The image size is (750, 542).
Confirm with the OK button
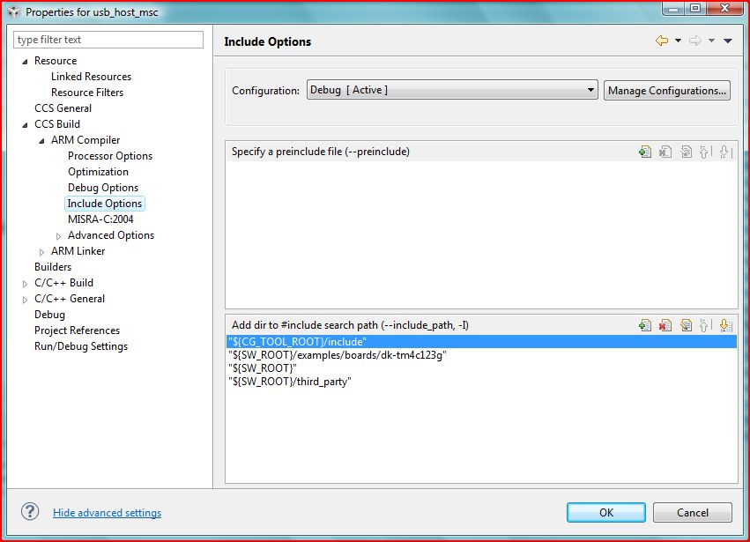click(x=606, y=512)
